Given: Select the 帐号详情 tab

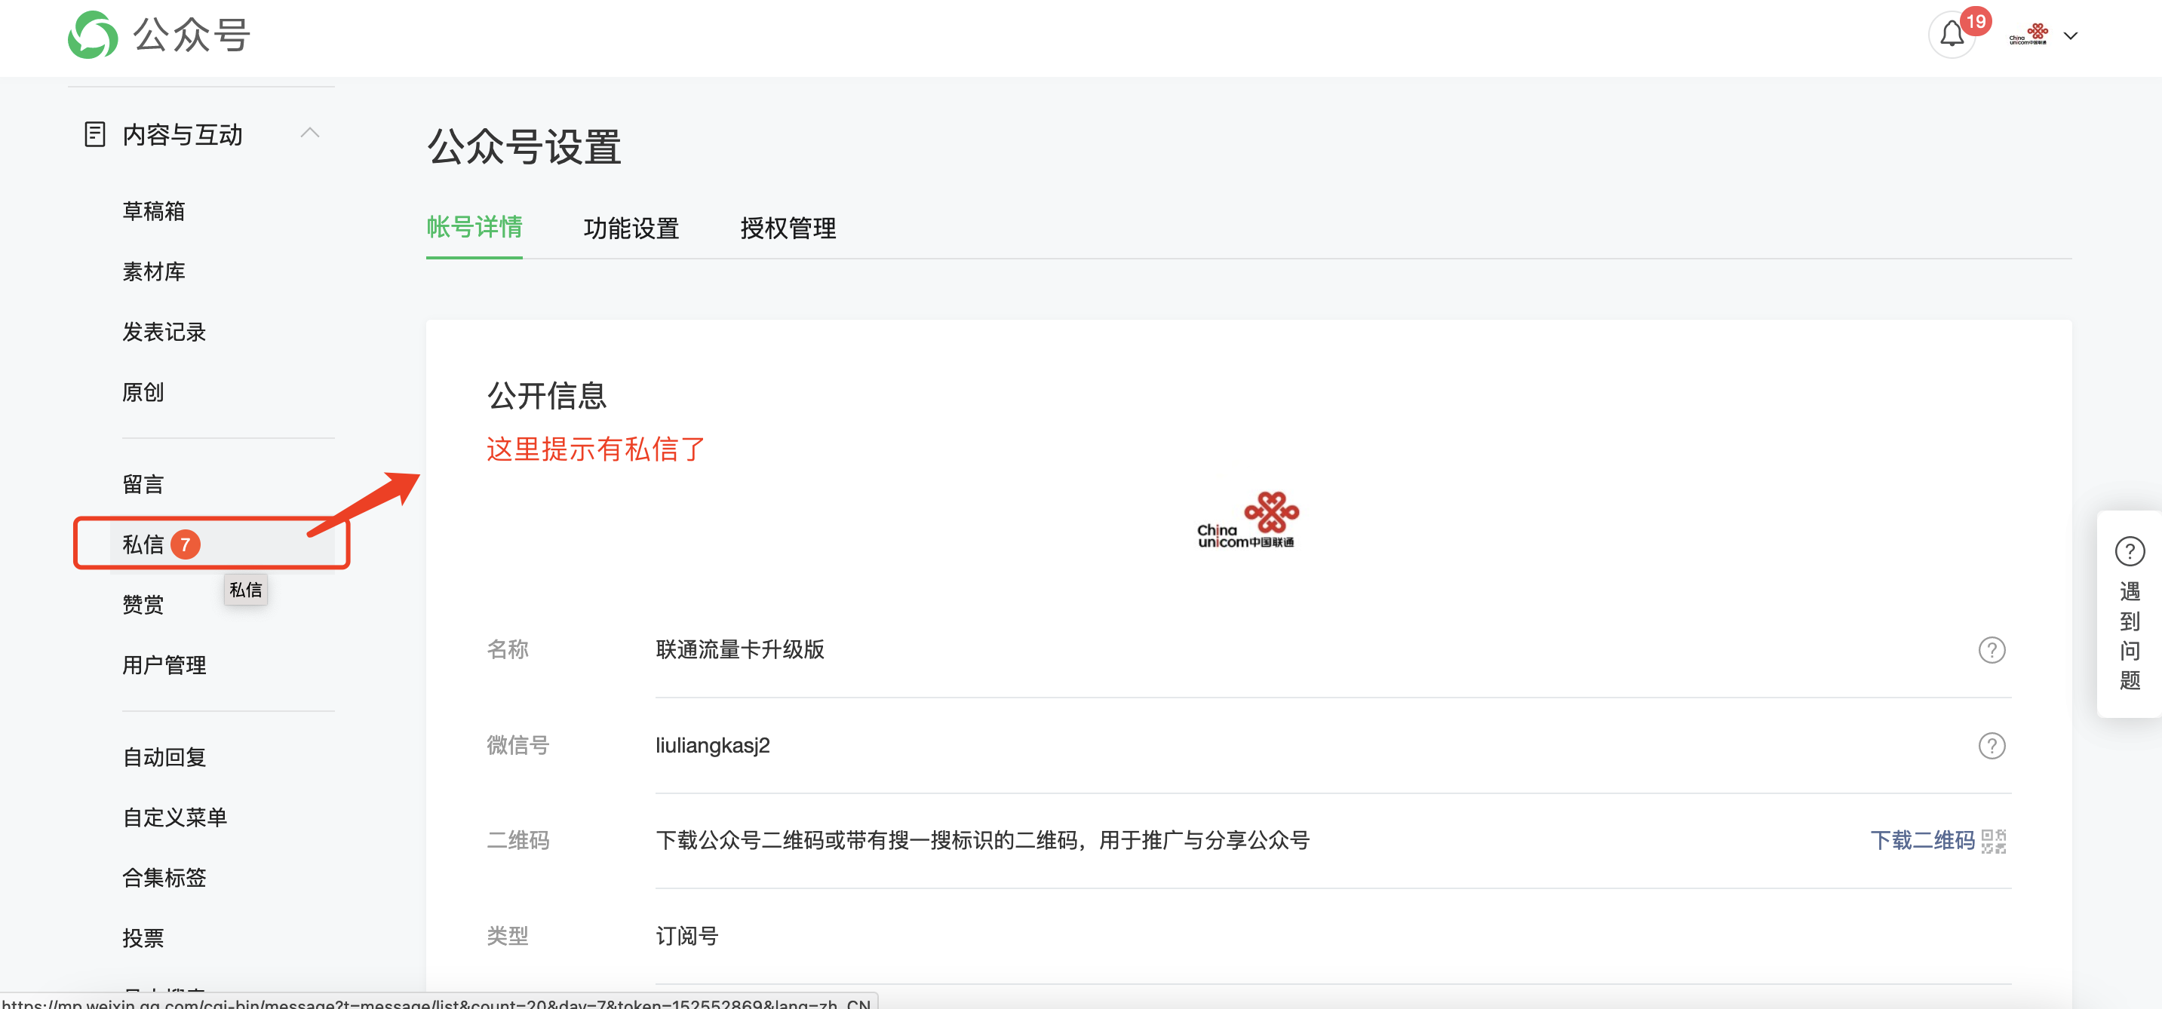Looking at the screenshot, I should coord(474,227).
